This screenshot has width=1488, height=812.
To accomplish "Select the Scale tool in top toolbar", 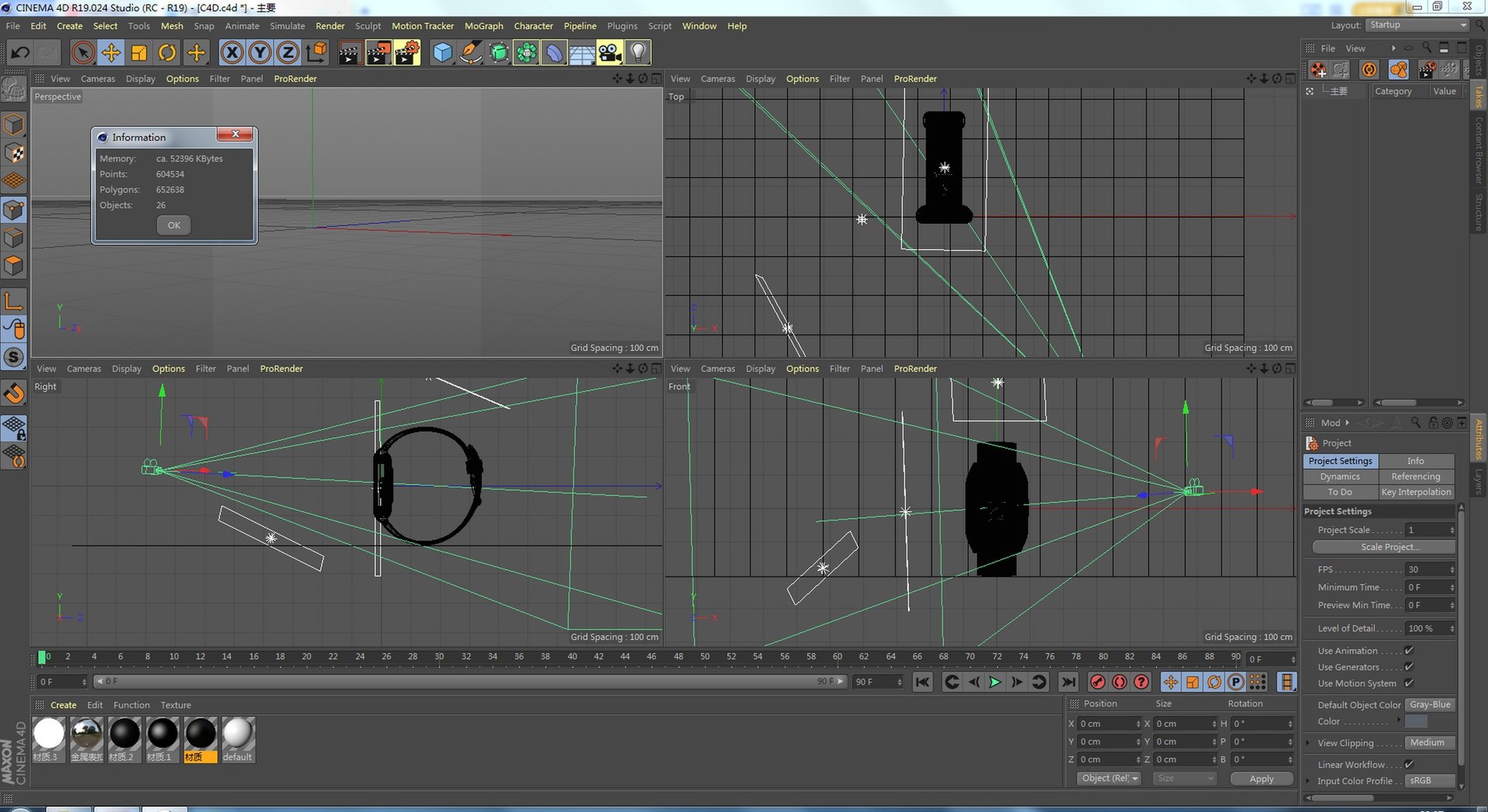I will [x=139, y=53].
